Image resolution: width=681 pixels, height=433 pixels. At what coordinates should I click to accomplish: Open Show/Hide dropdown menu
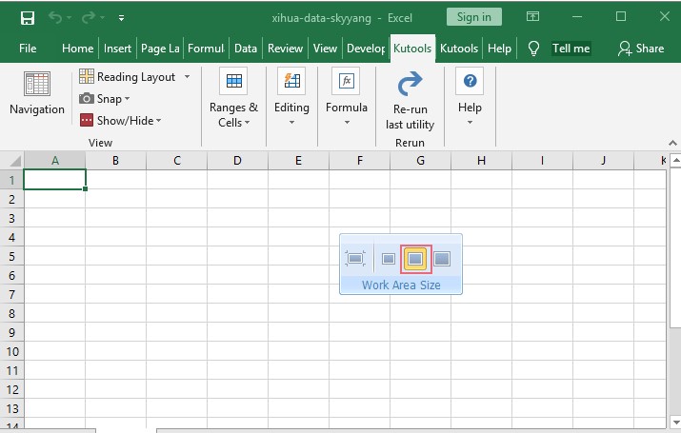pos(120,120)
